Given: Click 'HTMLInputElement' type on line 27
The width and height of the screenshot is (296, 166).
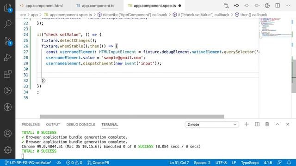Looking at the screenshot, I should [117, 52].
